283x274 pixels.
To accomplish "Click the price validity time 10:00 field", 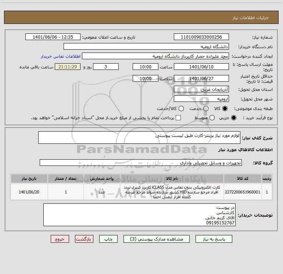I will coord(146,78).
